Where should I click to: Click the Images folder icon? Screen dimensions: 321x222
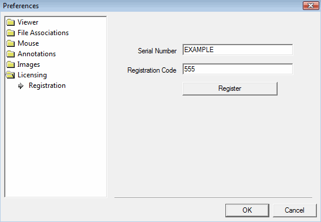point(11,64)
